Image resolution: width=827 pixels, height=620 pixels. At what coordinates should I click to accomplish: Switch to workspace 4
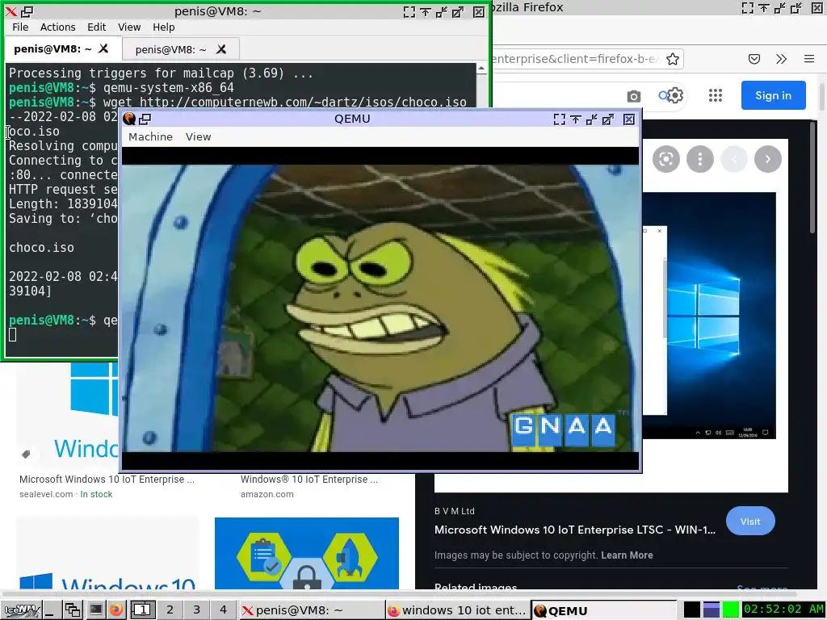click(223, 610)
